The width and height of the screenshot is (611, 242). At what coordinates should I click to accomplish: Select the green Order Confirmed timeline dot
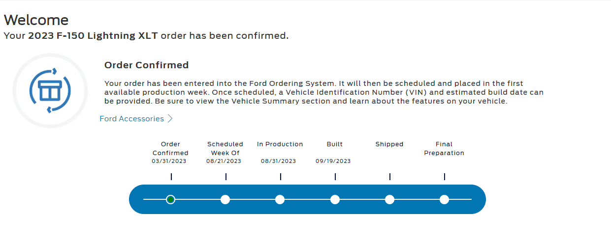point(170,199)
